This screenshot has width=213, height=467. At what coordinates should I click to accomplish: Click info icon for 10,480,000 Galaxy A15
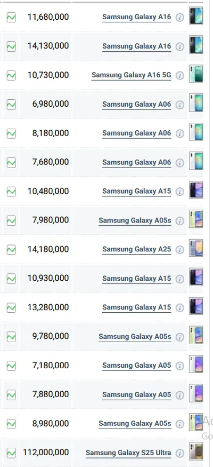[x=179, y=192]
